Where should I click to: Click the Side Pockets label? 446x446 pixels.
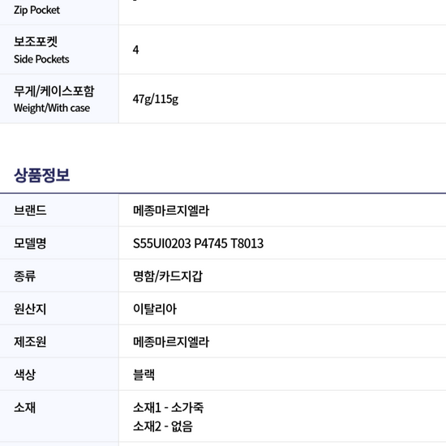coord(41,59)
